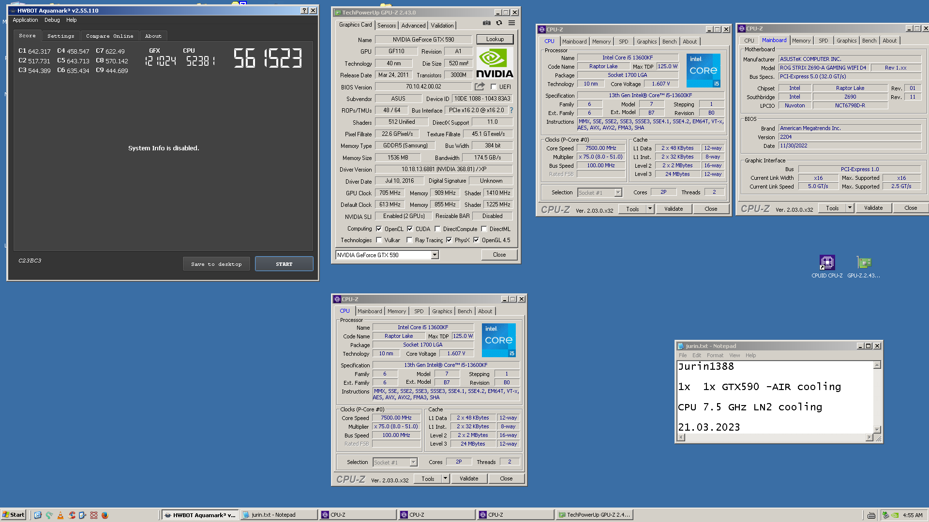Viewport: 929px width, 522px height.
Task: Click the Lookup button in GPU-Z
Action: 495,40
